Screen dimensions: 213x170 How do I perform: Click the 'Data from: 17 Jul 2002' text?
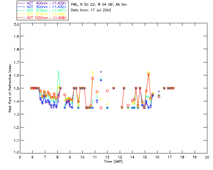tap(91, 10)
